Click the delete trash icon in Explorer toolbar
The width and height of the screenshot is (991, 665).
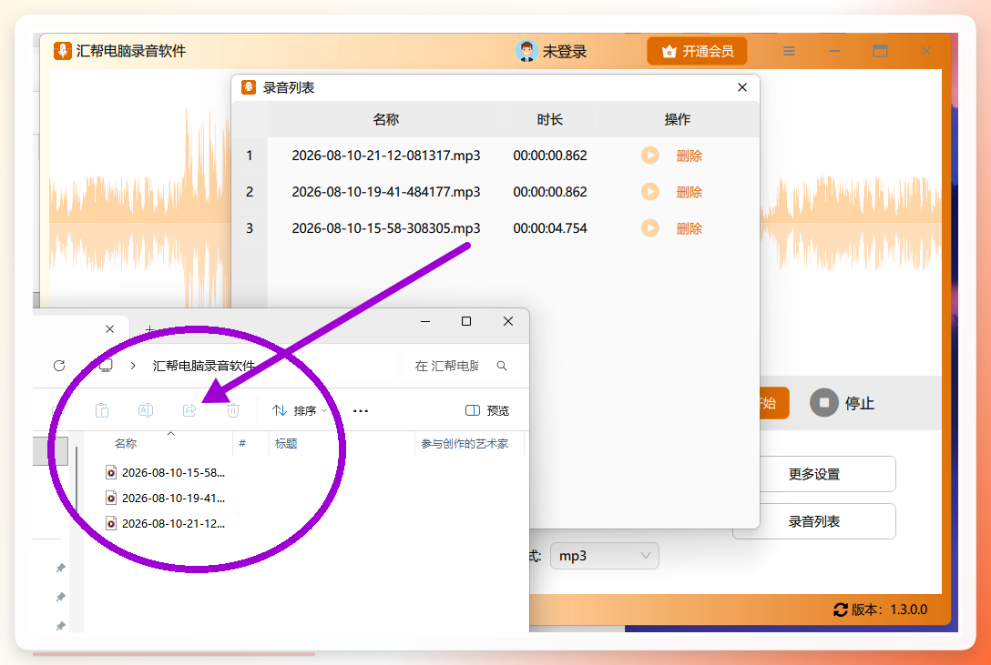tap(233, 411)
